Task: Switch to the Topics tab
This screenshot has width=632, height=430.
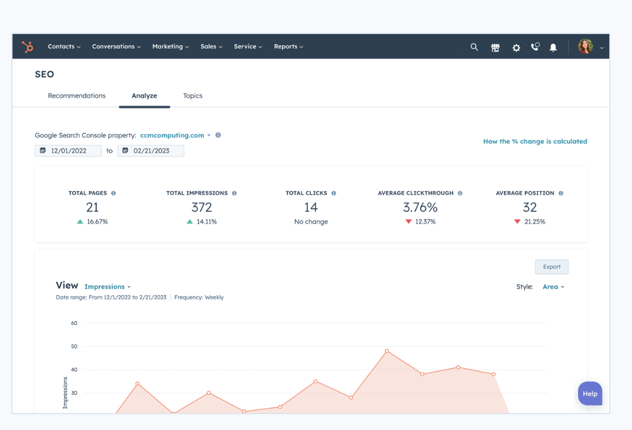Action: [193, 95]
